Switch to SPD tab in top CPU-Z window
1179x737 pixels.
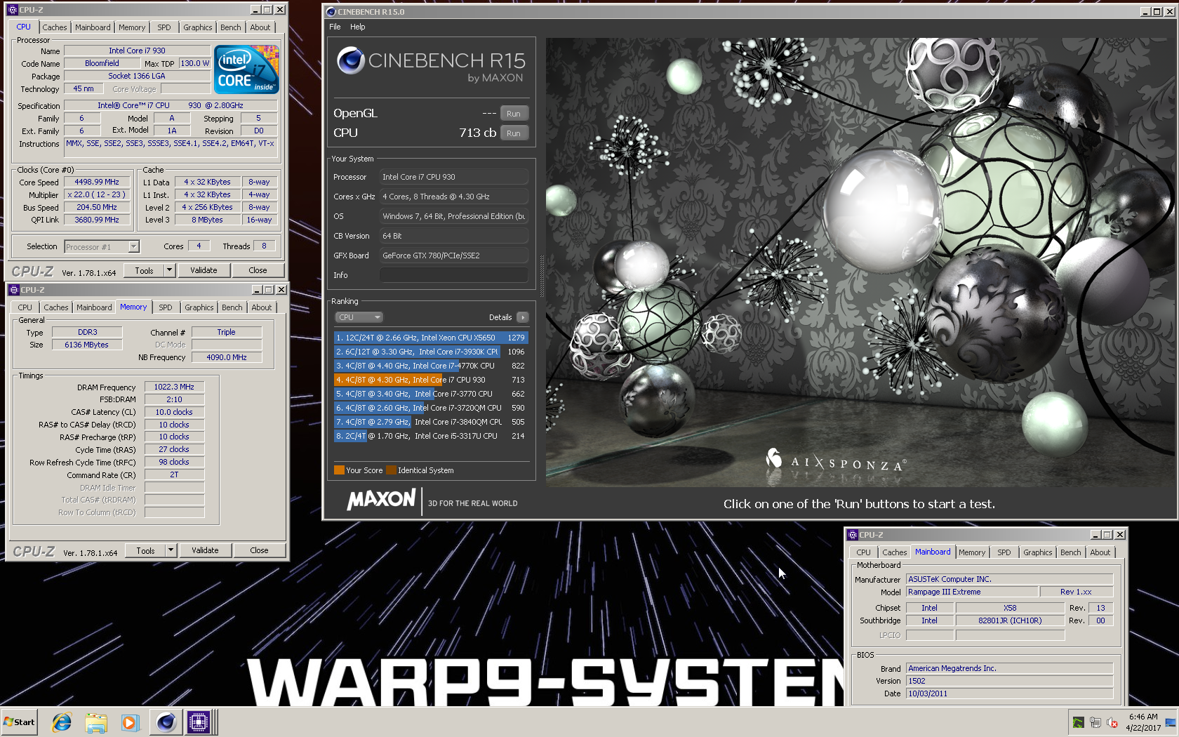(x=164, y=27)
